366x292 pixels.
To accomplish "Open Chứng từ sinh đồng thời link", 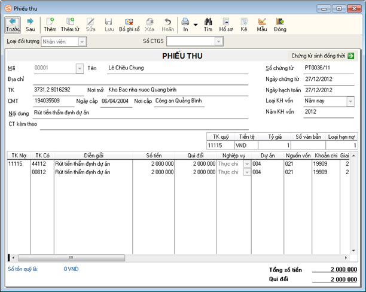I will tap(318, 56).
